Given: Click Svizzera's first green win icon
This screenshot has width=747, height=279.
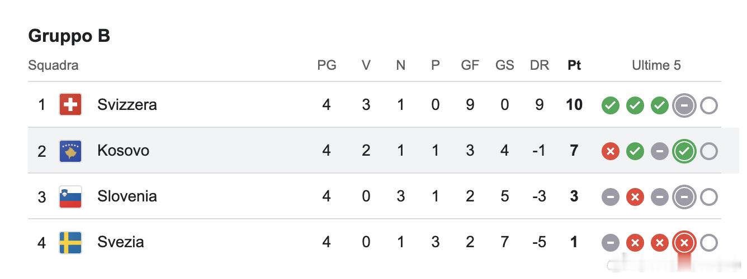Looking at the screenshot, I should (610, 105).
